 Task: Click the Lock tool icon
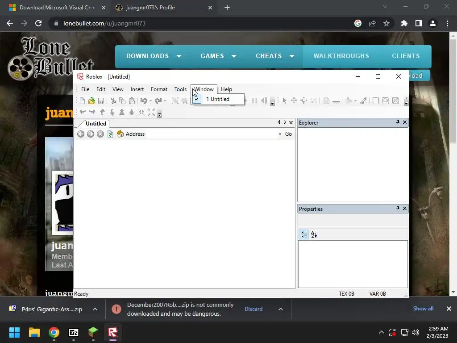(326, 101)
